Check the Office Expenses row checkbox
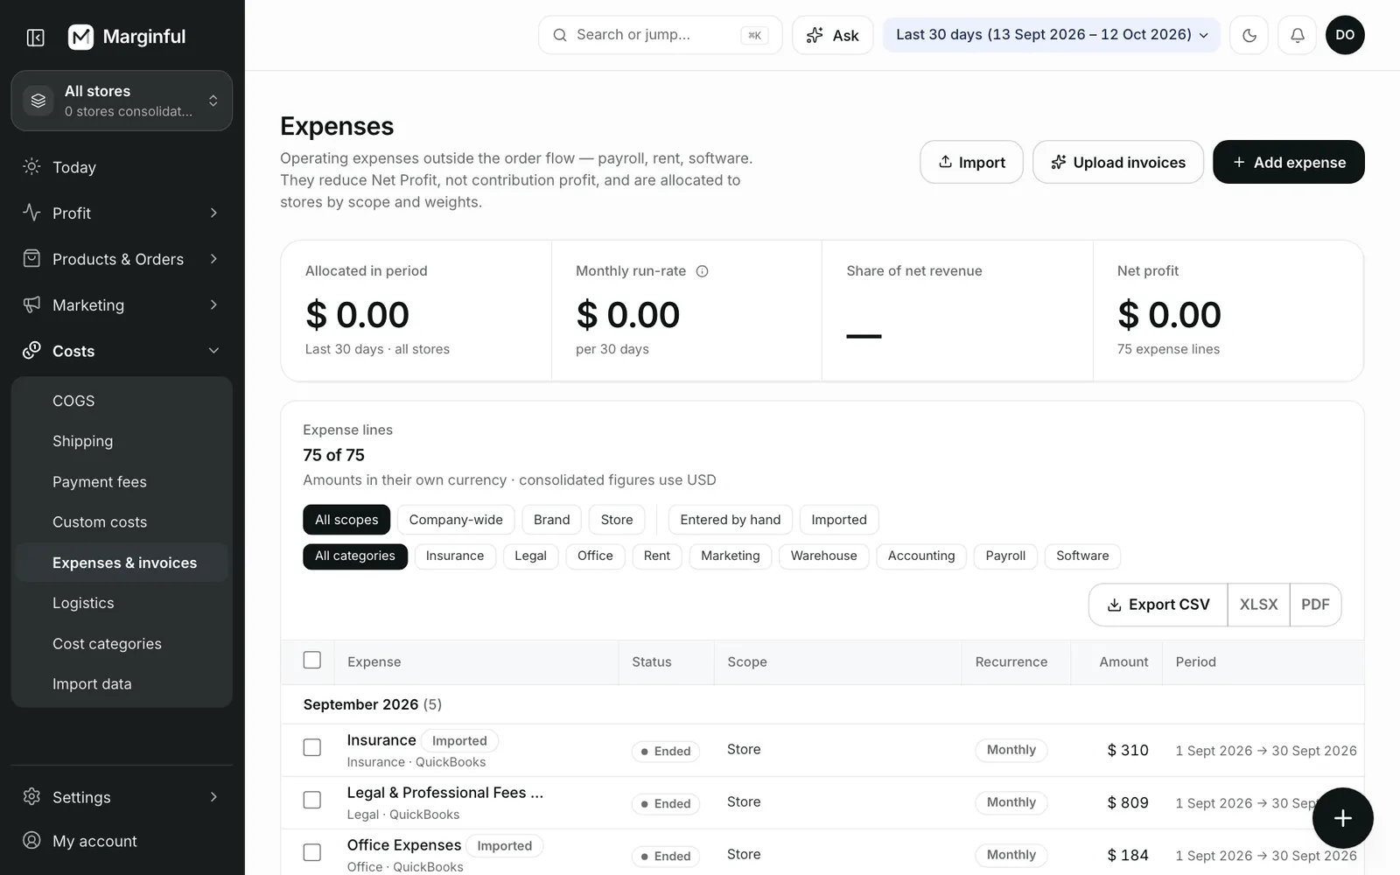Image resolution: width=1400 pixels, height=875 pixels. pos(311,852)
